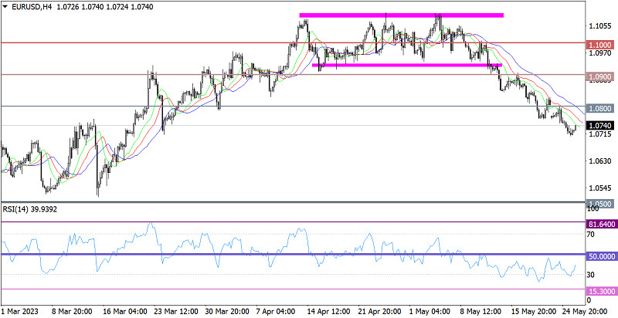Select the red 1.0900 price level tag
The image size is (618, 318).
click(x=600, y=77)
